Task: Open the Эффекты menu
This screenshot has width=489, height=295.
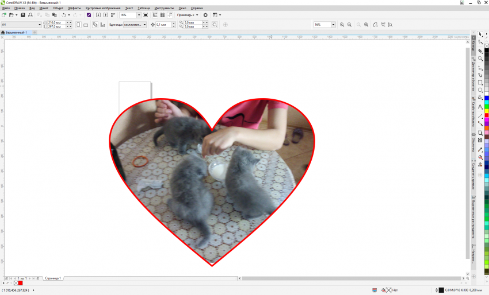Action: point(75,8)
